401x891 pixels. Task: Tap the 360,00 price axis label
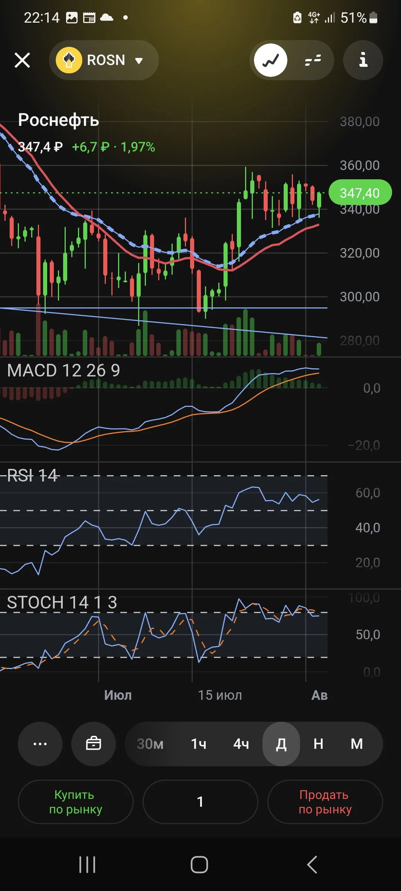360,165
